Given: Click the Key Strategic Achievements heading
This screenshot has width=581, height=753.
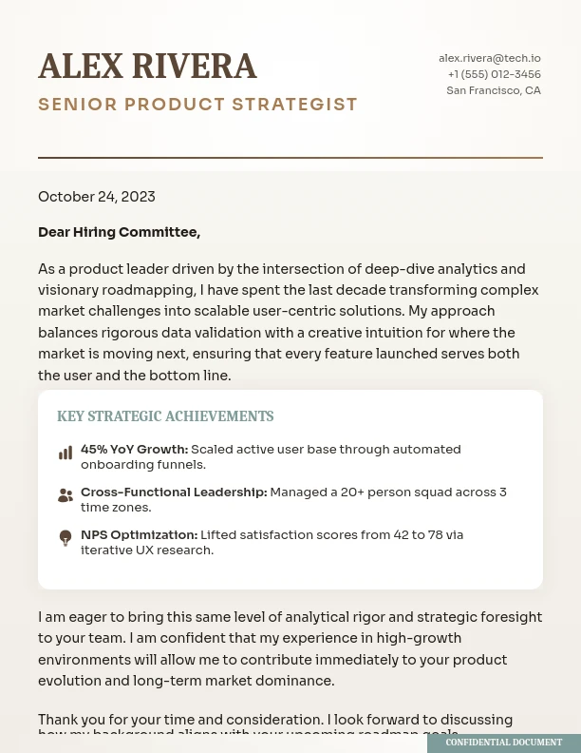Looking at the screenshot, I should [165, 416].
